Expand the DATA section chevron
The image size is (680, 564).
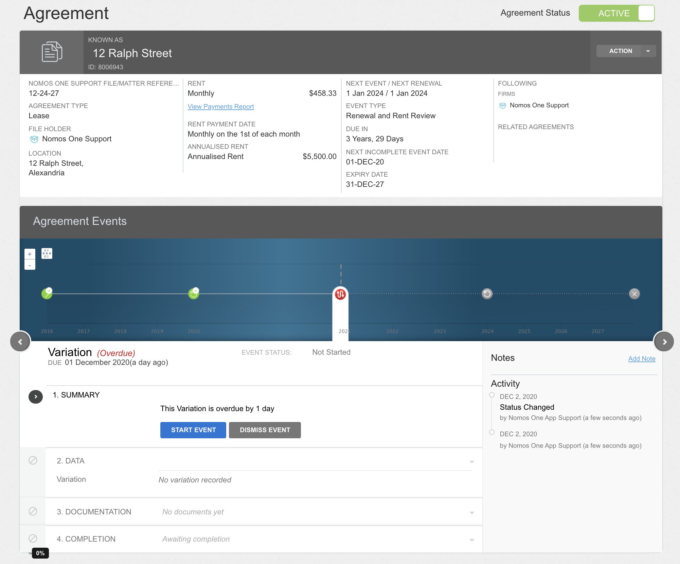coord(471,461)
